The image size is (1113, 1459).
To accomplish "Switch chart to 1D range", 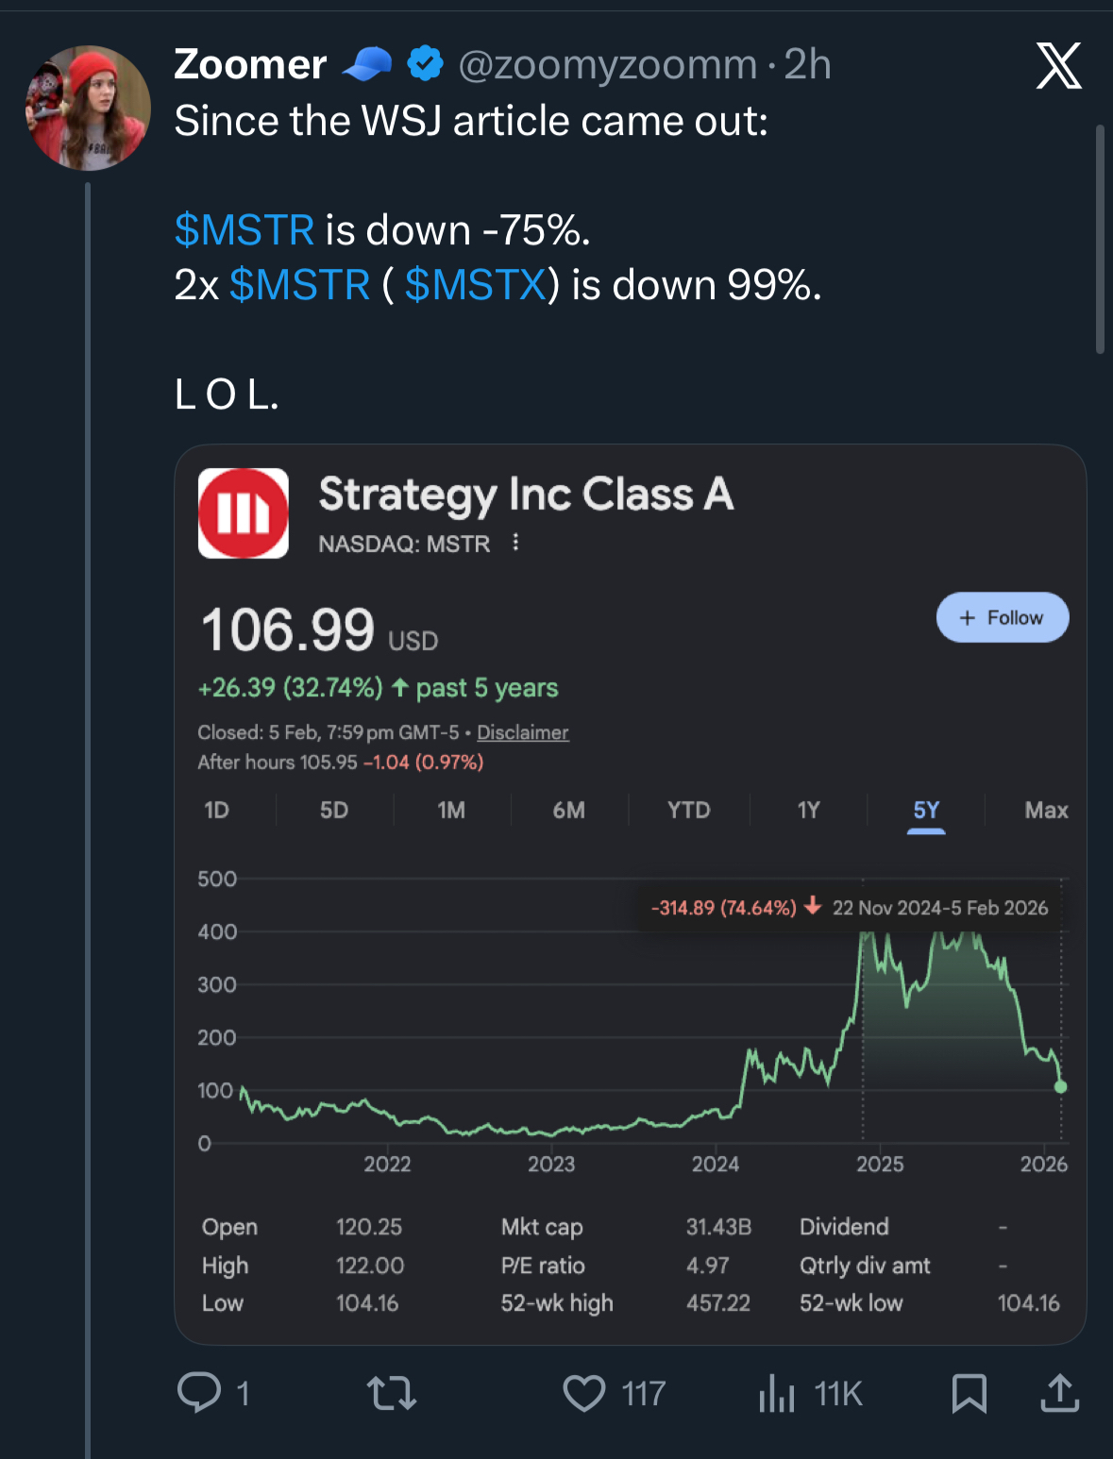I will [x=217, y=811].
